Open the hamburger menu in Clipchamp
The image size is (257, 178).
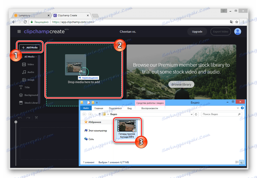click(19, 31)
